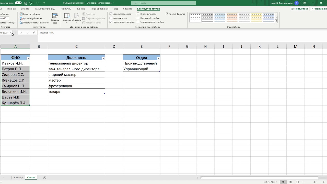This screenshot has width=327, height=184.
Task: Click Удалить дубликаты remove duplicates icon
Action: click(21, 18)
